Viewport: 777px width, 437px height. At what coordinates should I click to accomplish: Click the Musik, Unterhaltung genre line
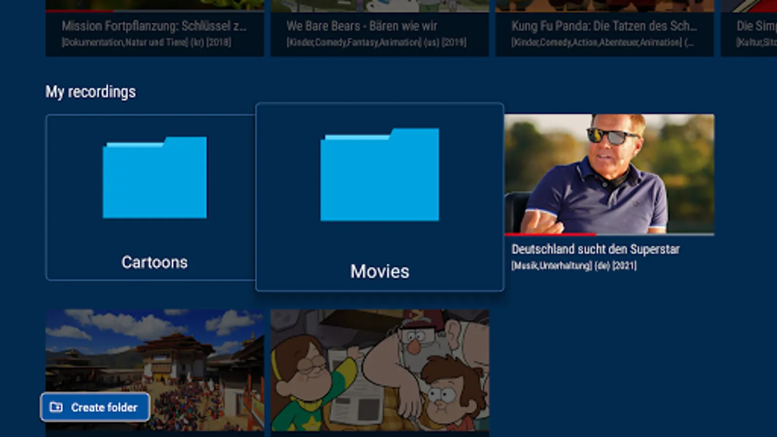click(x=574, y=266)
